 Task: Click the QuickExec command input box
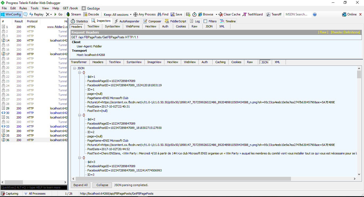34,187
